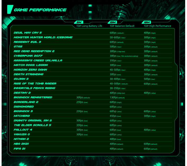Click the 'NBA 2K21' title
Image resolution: width=187 pixels, height=166 pixels.
pos(21,144)
